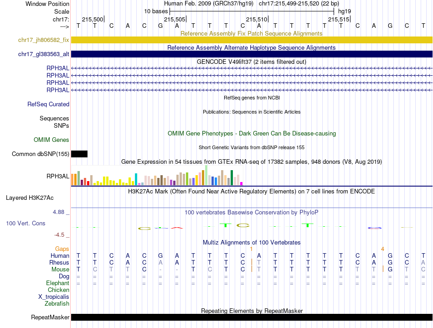Click the Common dbSNP(155) black variant block

click(x=79, y=154)
